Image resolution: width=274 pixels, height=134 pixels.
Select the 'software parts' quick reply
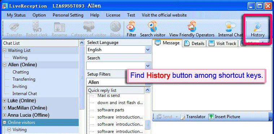pos(111,110)
